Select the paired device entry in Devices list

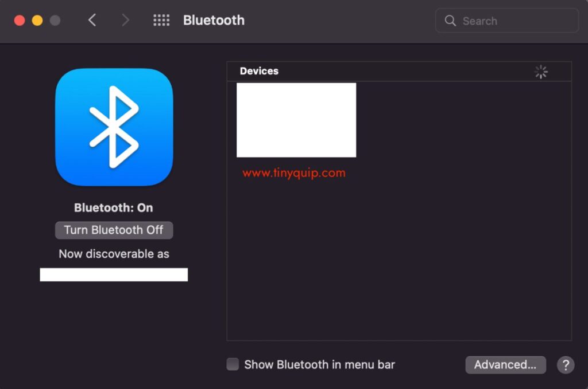tap(296, 120)
